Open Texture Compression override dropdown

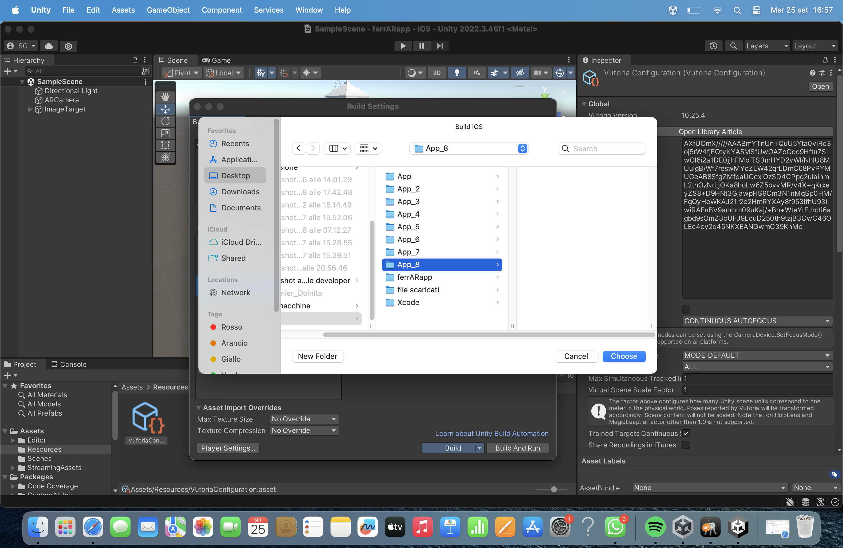[304, 430]
